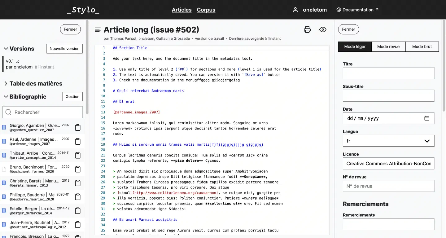Viewport: 446px width, 238px height.
Task: Click the Sous-titre input field
Action: 388,96
